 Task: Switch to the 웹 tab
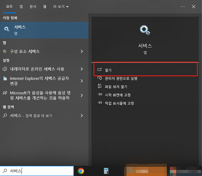click(x=45, y=7)
